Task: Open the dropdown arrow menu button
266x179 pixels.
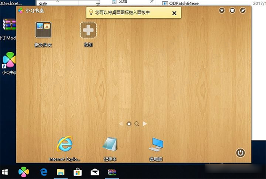Action: click(x=222, y=11)
